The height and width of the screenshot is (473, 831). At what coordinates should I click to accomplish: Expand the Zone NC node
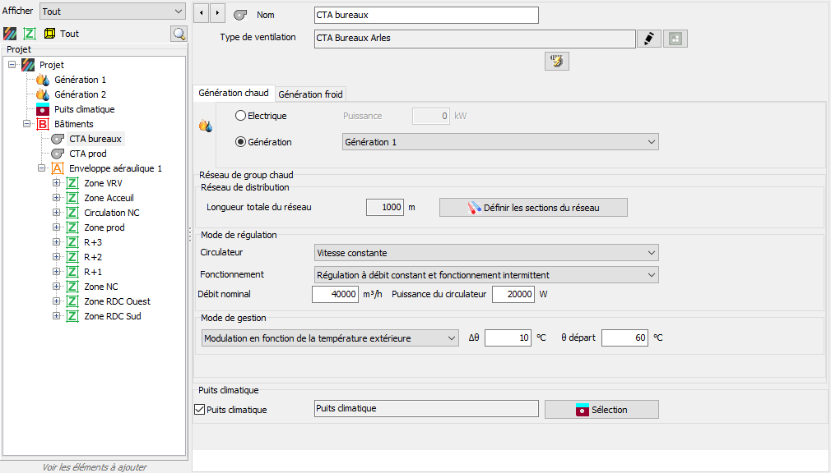tap(56, 287)
